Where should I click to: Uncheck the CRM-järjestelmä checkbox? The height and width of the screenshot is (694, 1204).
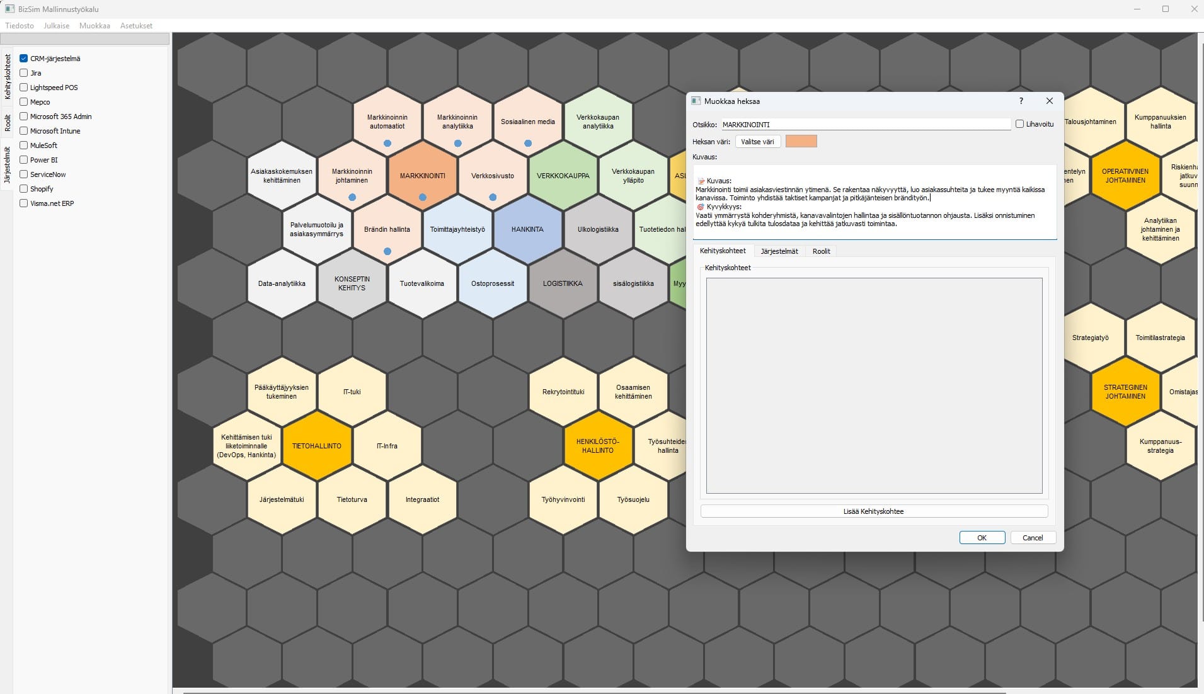[24, 59]
